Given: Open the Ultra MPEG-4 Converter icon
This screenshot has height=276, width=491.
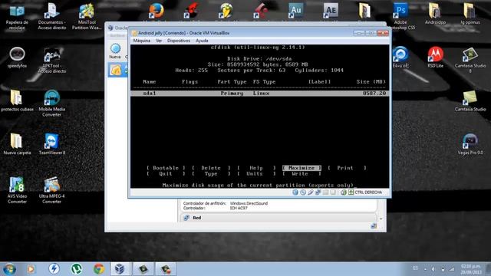Looking at the screenshot, I should click(x=52, y=191).
